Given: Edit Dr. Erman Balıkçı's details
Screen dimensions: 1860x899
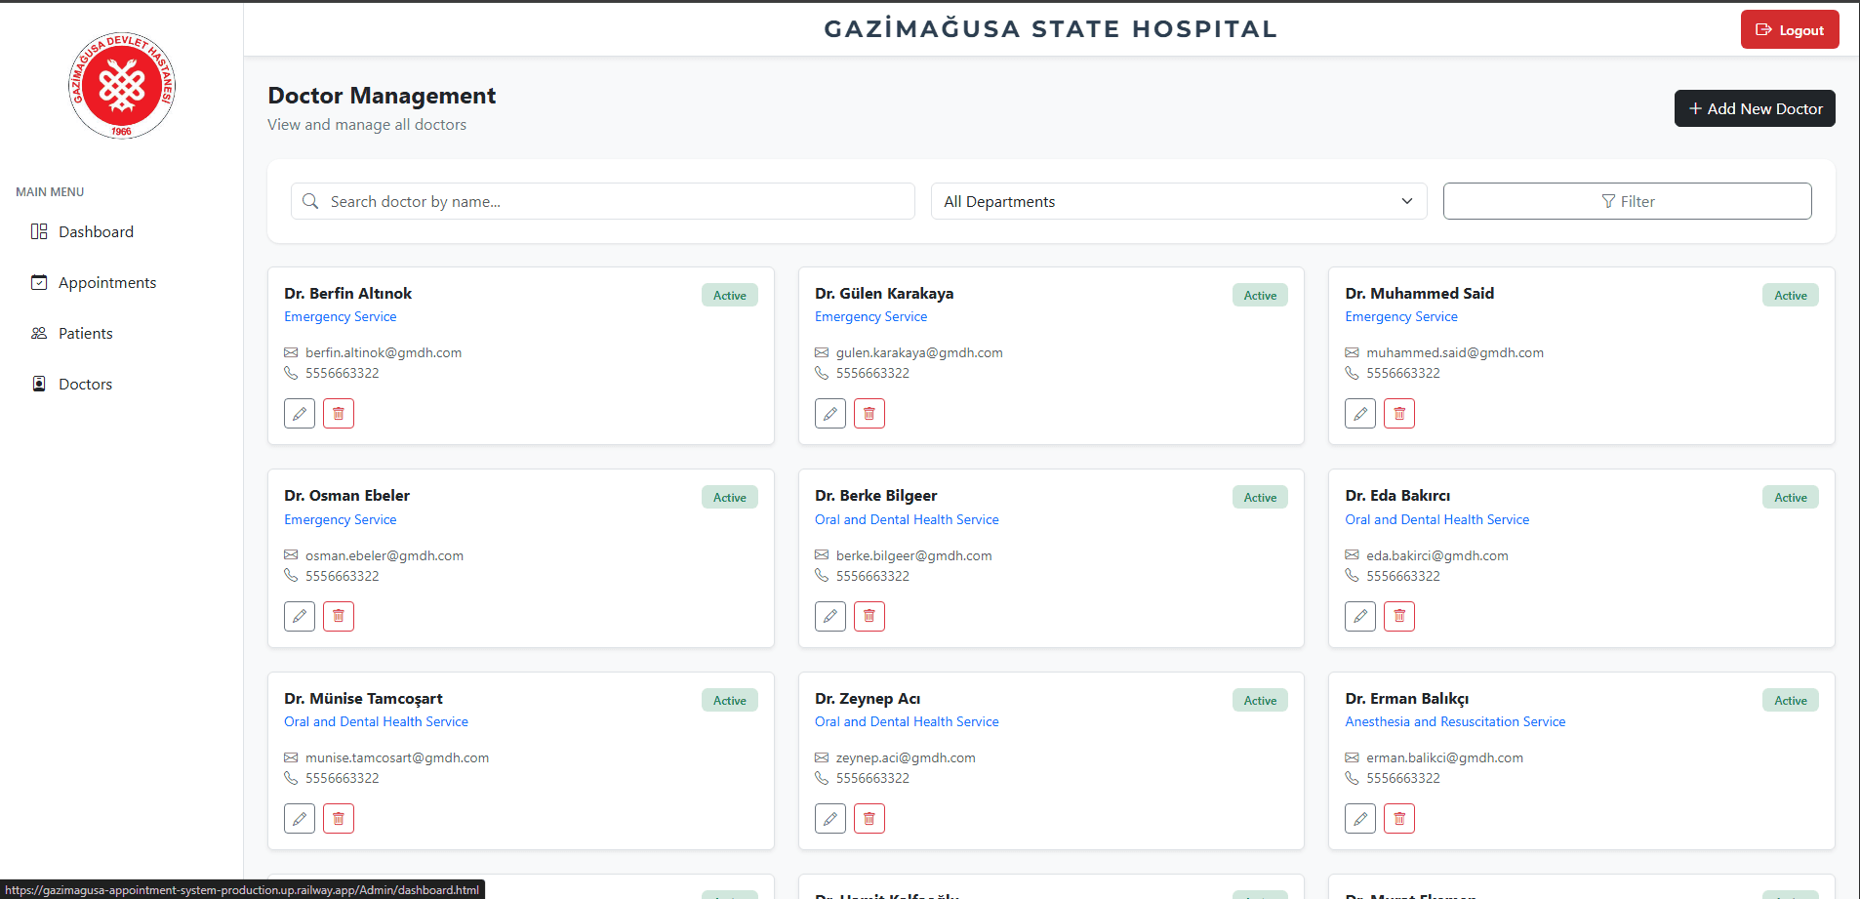Looking at the screenshot, I should coord(1360,818).
